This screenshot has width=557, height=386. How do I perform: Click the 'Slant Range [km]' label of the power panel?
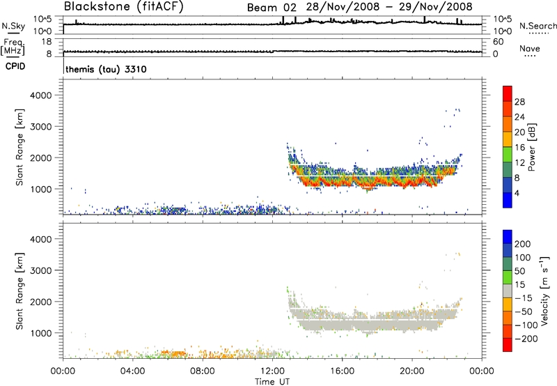pos(19,147)
